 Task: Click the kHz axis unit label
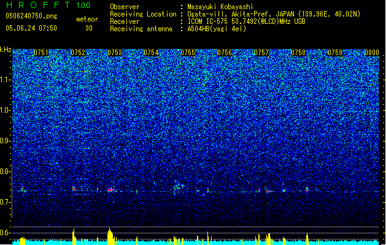click(6, 50)
